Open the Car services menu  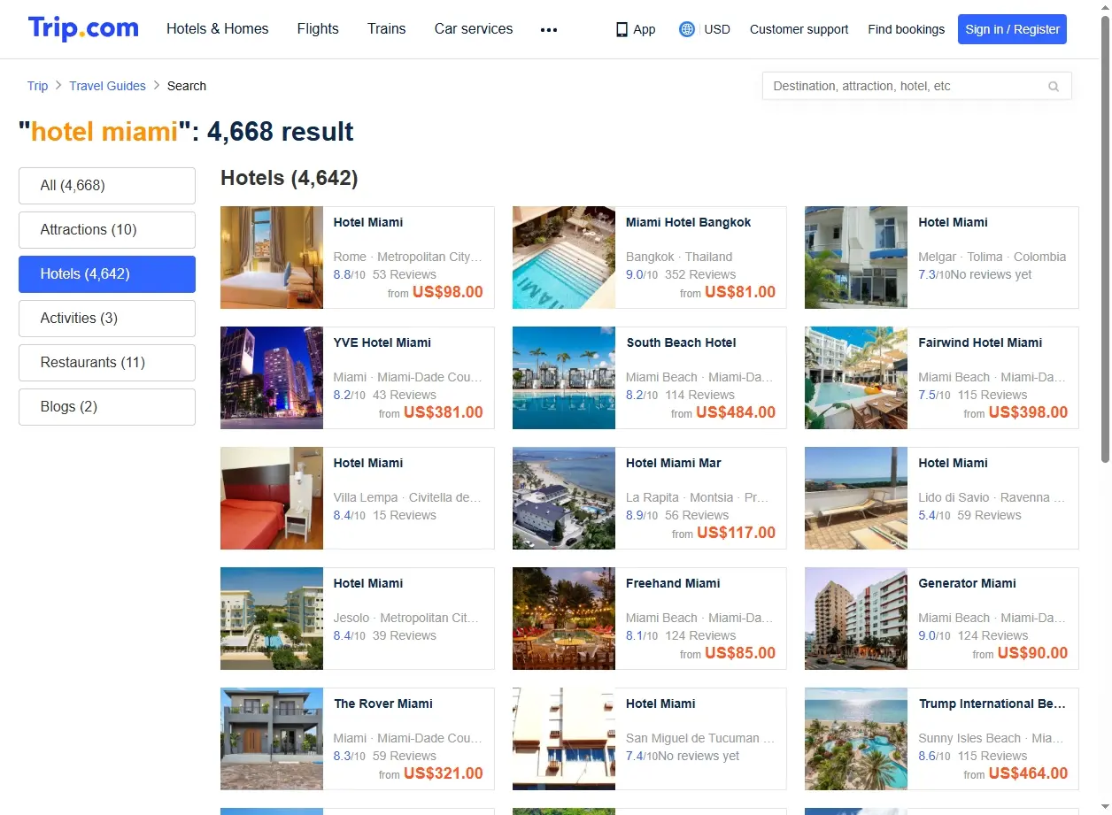click(474, 28)
